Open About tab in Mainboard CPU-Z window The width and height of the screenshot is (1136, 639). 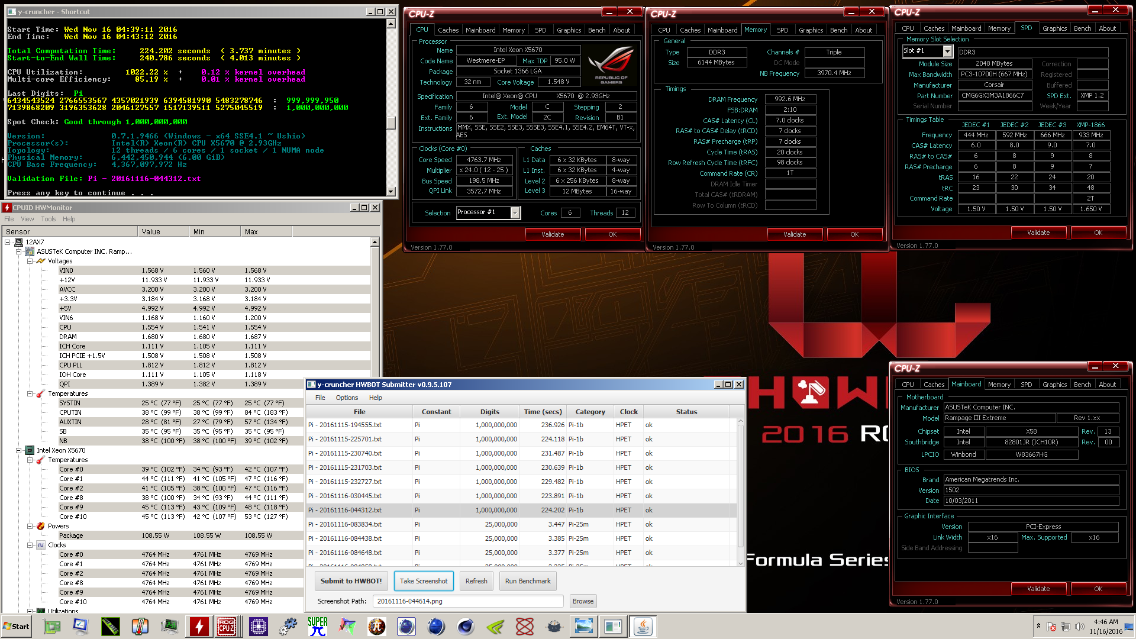click(x=1107, y=385)
